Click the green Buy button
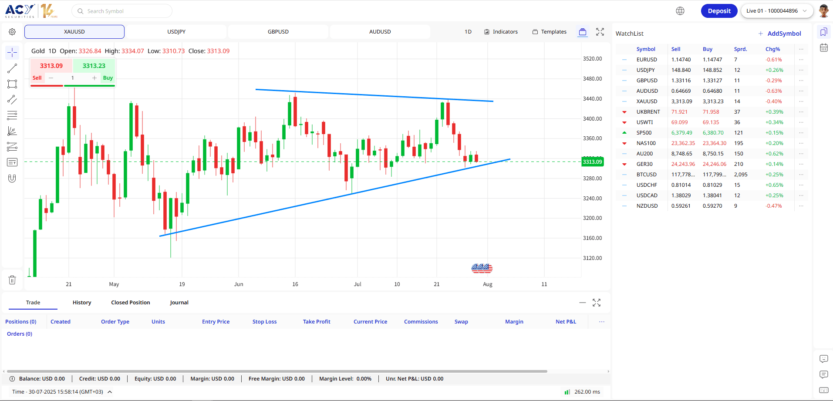 pos(108,78)
